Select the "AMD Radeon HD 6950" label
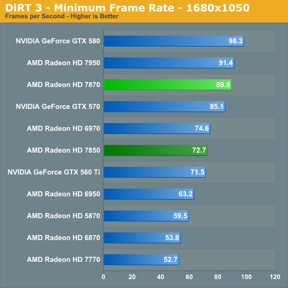The height and width of the screenshot is (288, 288). [63, 194]
